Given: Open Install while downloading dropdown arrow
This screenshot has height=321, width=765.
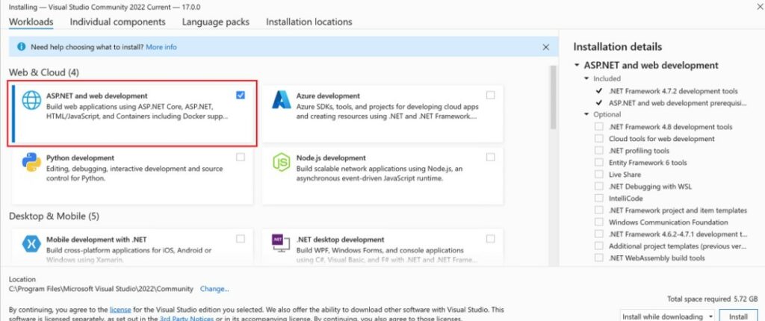Looking at the screenshot, I should [x=710, y=317].
